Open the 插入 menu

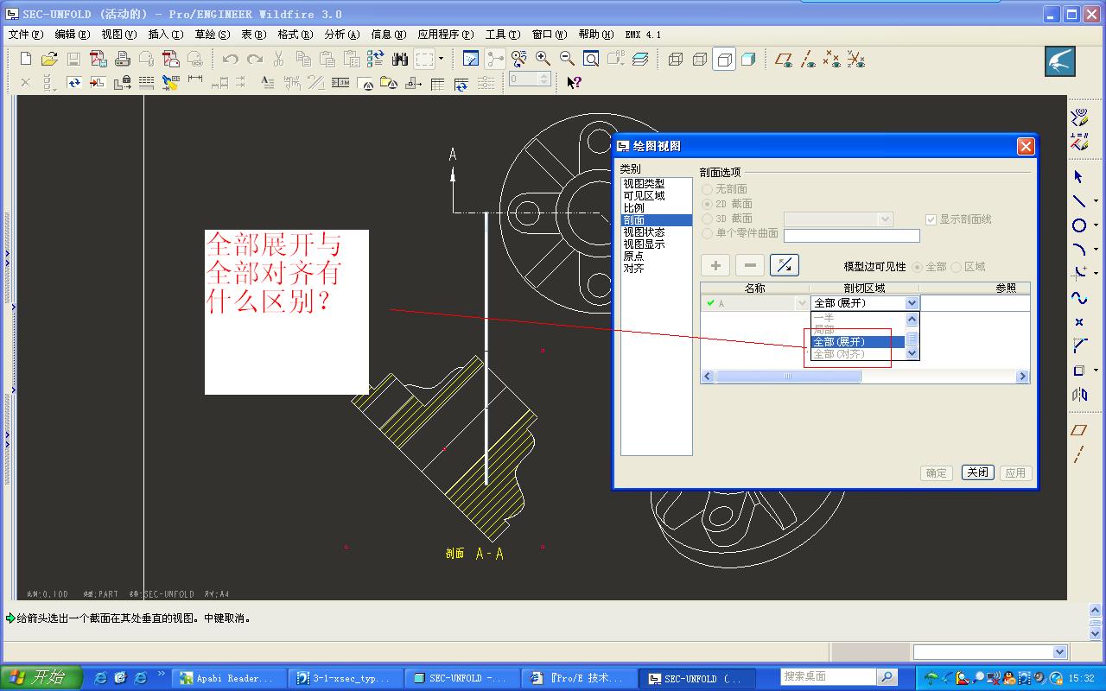tap(165, 35)
